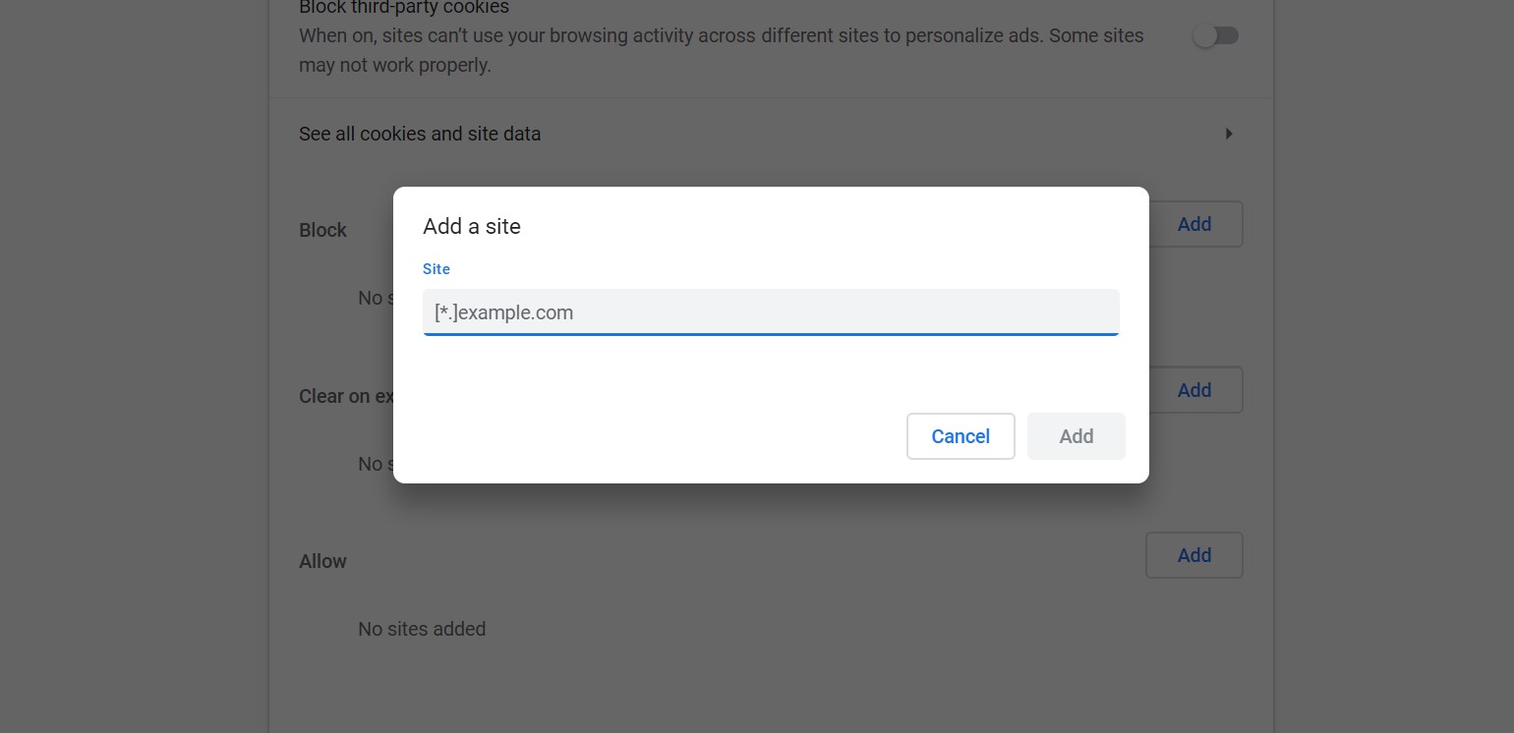1514x733 pixels.
Task: Toggle the Block third-party cookies switch
Action: coord(1215,36)
